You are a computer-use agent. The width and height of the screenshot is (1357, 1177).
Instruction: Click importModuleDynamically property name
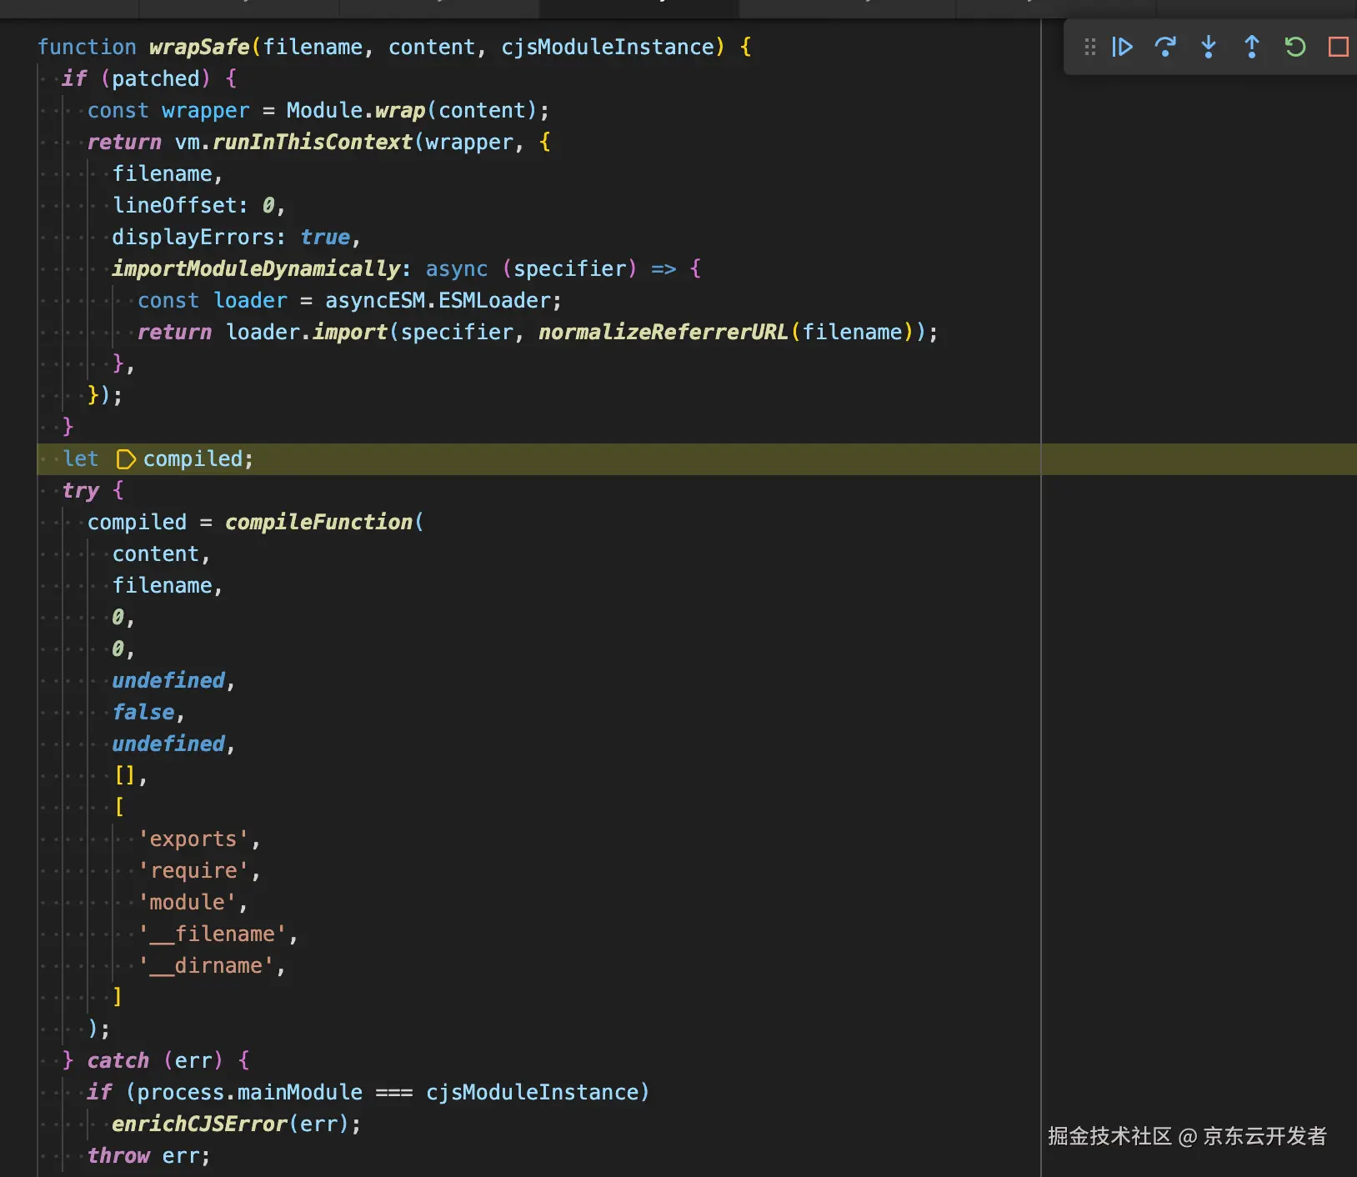[257, 269]
